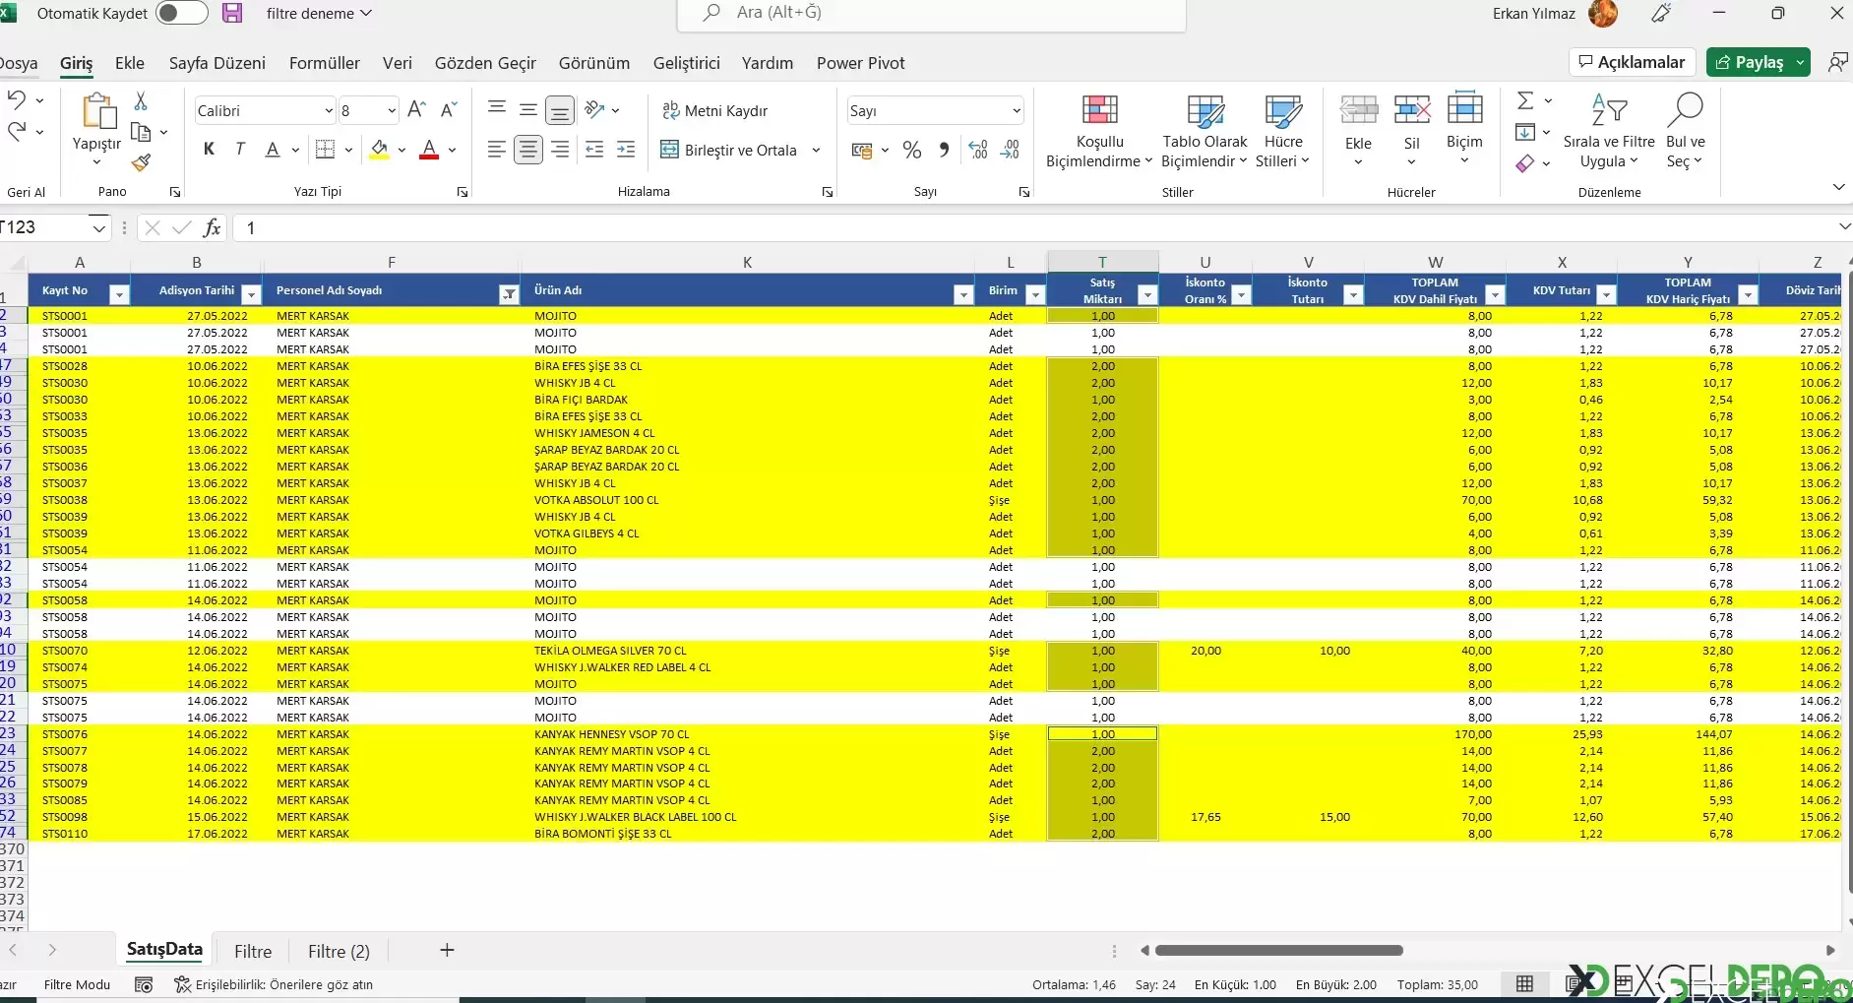Screen dimensions: 1853x1003
Task: Expand the Sayı number format dropdown
Action: coord(1016,111)
